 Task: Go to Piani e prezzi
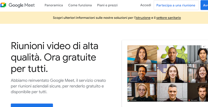point(107,5)
